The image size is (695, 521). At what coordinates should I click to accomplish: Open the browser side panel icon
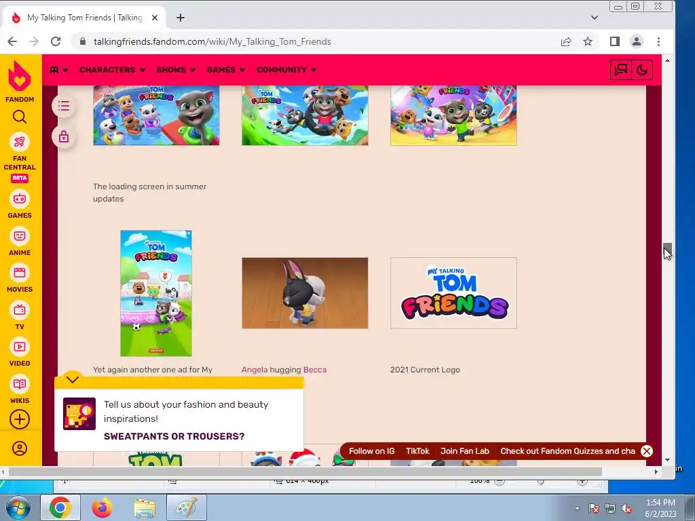(615, 41)
